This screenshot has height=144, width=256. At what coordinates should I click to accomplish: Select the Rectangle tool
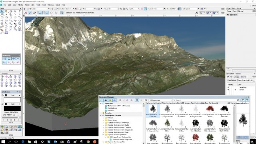[x=2, y=17]
